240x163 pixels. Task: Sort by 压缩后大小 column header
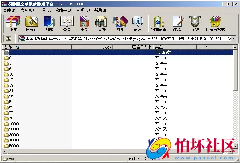click(133, 47)
